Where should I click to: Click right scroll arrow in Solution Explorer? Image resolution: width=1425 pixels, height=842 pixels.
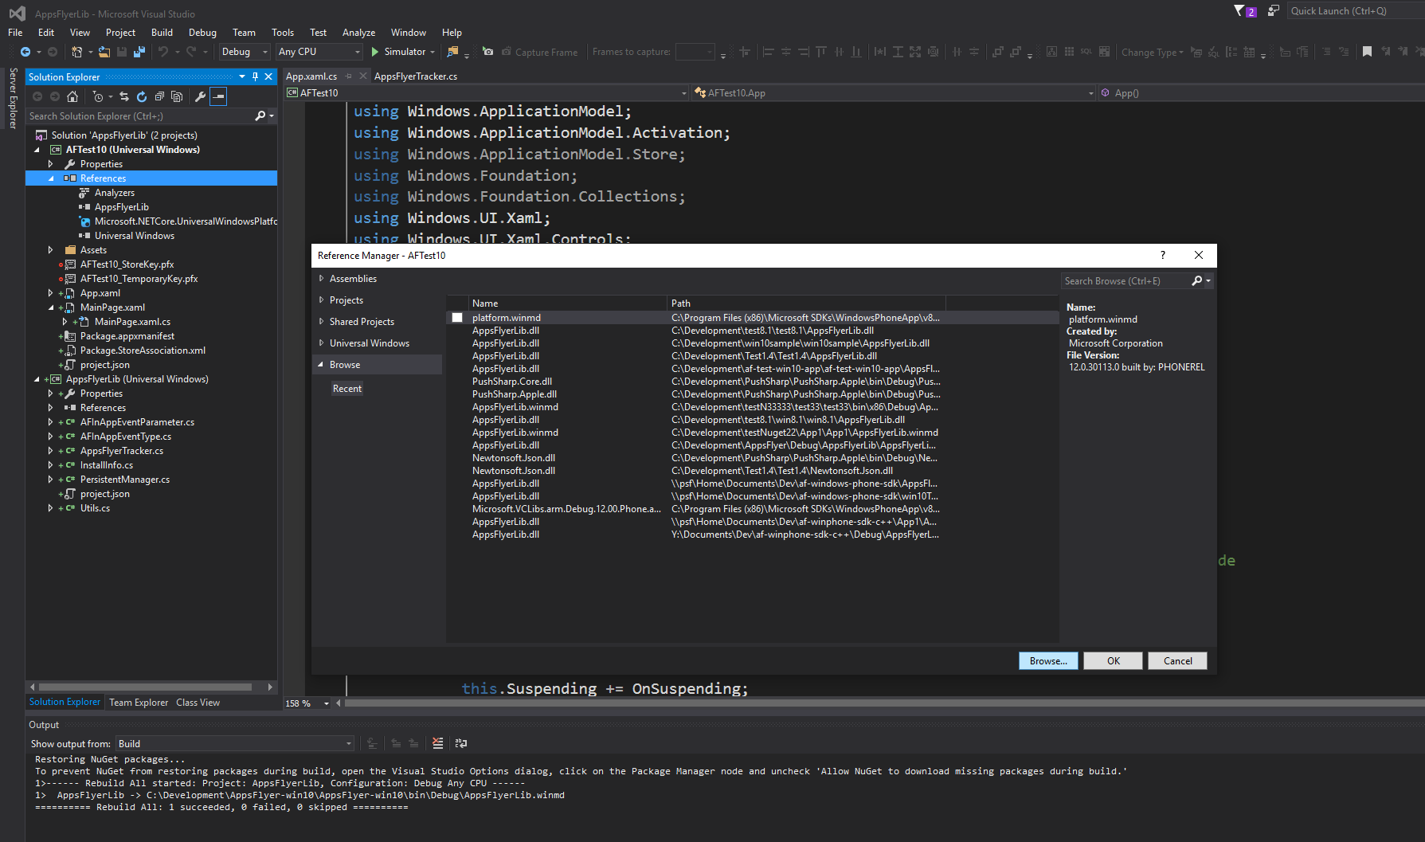pyautogui.click(x=270, y=687)
